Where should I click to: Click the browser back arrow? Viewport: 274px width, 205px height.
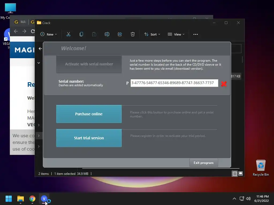[x=16, y=31]
